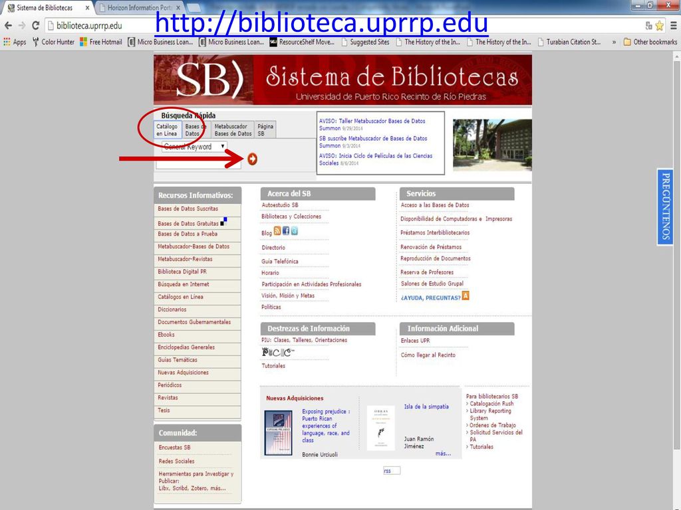The width and height of the screenshot is (681, 510).
Task: Bookmark this page with the star icon
Action: (x=659, y=26)
